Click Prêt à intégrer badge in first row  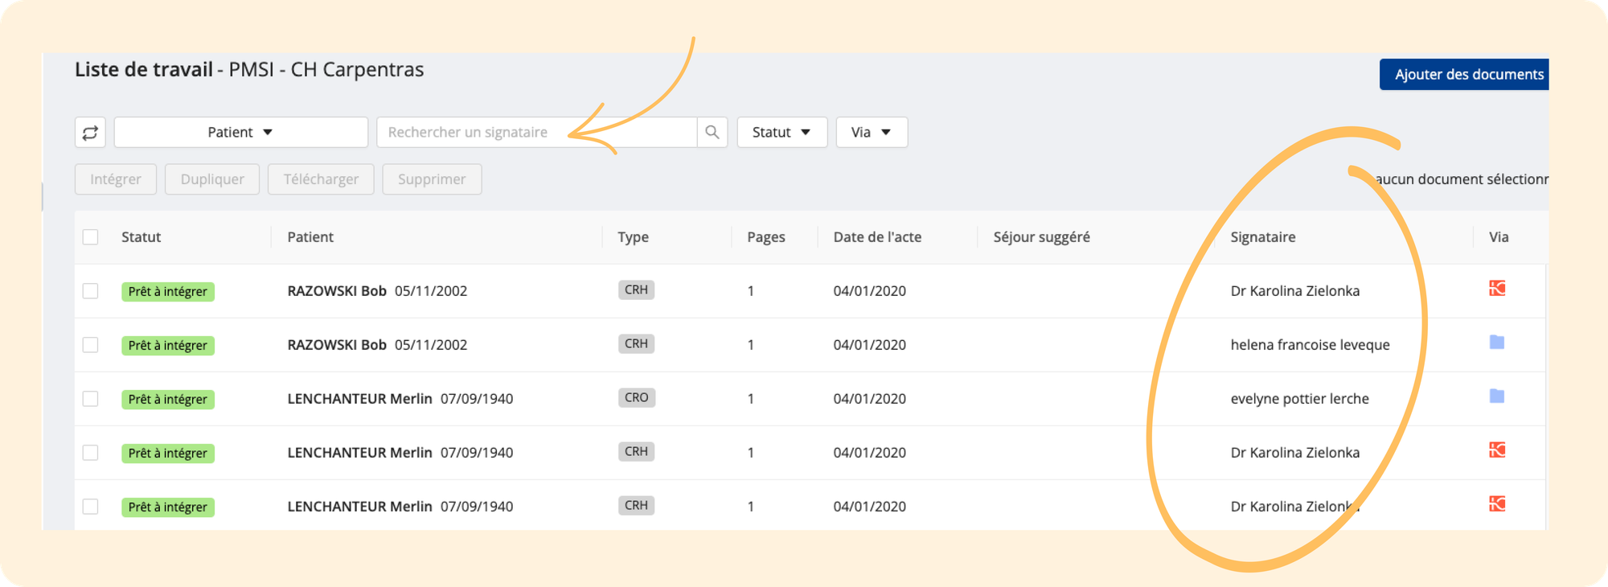click(x=168, y=291)
